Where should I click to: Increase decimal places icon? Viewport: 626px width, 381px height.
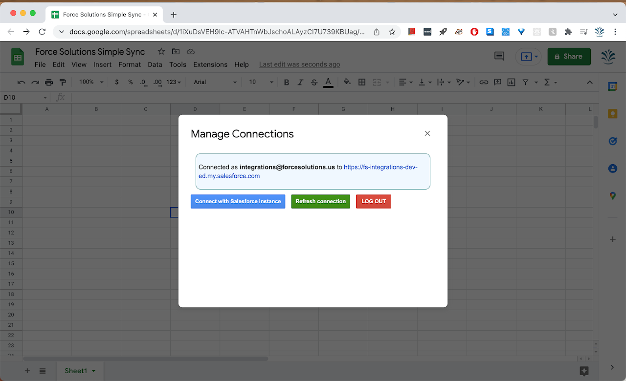click(x=157, y=82)
